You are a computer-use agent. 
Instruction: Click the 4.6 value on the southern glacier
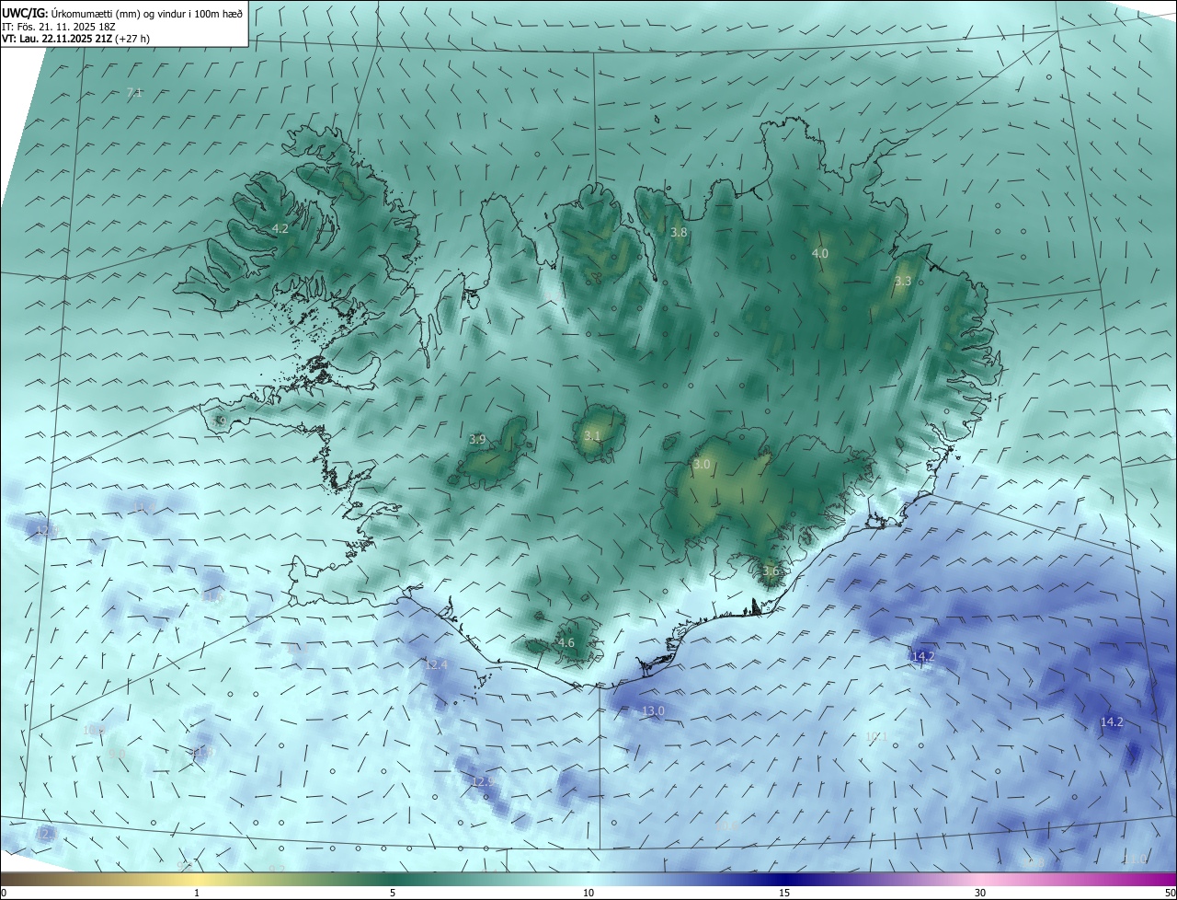tap(566, 642)
